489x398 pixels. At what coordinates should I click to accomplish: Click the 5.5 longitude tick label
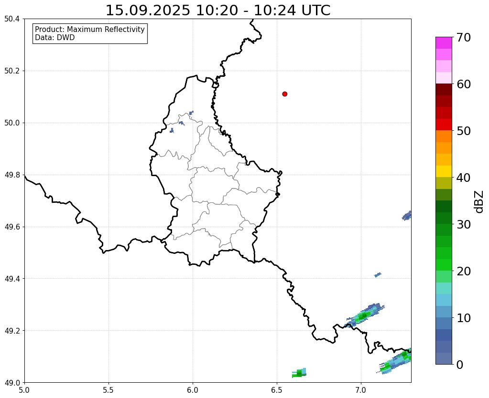click(x=109, y=390)
